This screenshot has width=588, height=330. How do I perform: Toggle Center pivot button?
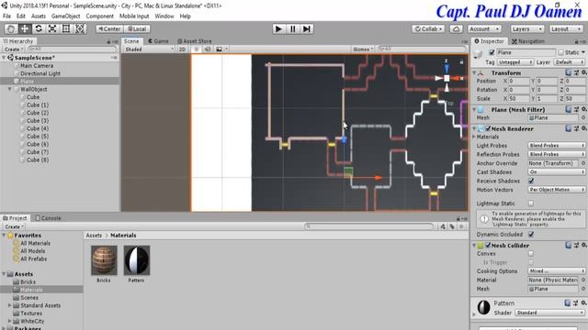point(109,28)
